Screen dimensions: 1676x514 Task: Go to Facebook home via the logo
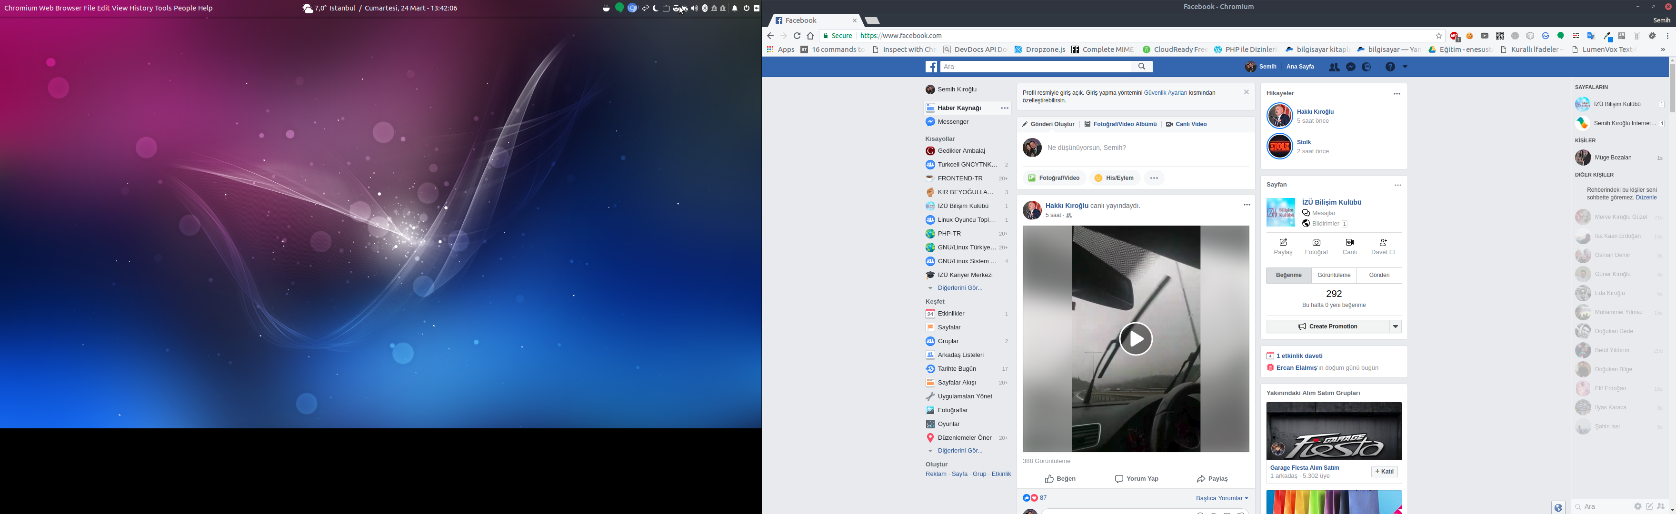[x=932, y=66]
